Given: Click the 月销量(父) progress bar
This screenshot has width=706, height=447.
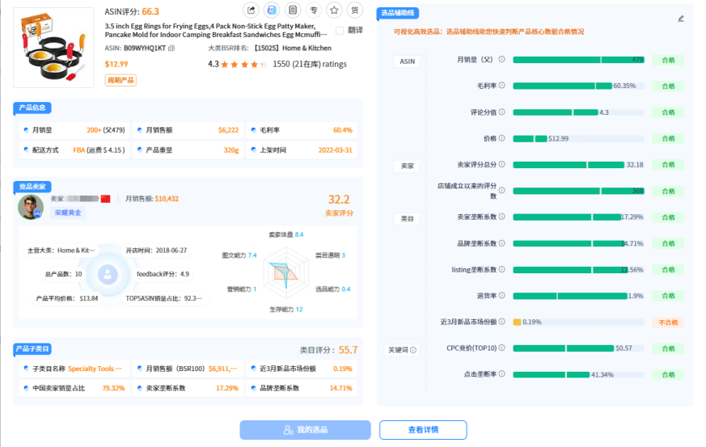Looking at the screenshot, I should (578, 60).
